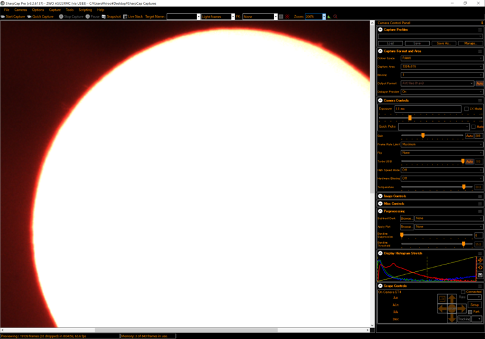
Task: Open the Binning dropdown
Action: point(442,75)
